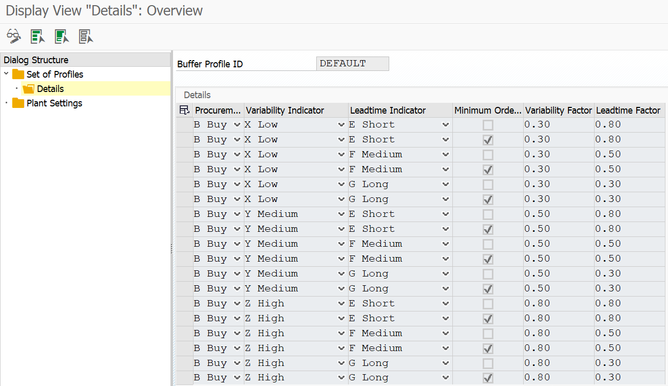
Task: Click Variability Factor 0.30 in checked X Low, G Long row
Action: click(x=559, y=199)
